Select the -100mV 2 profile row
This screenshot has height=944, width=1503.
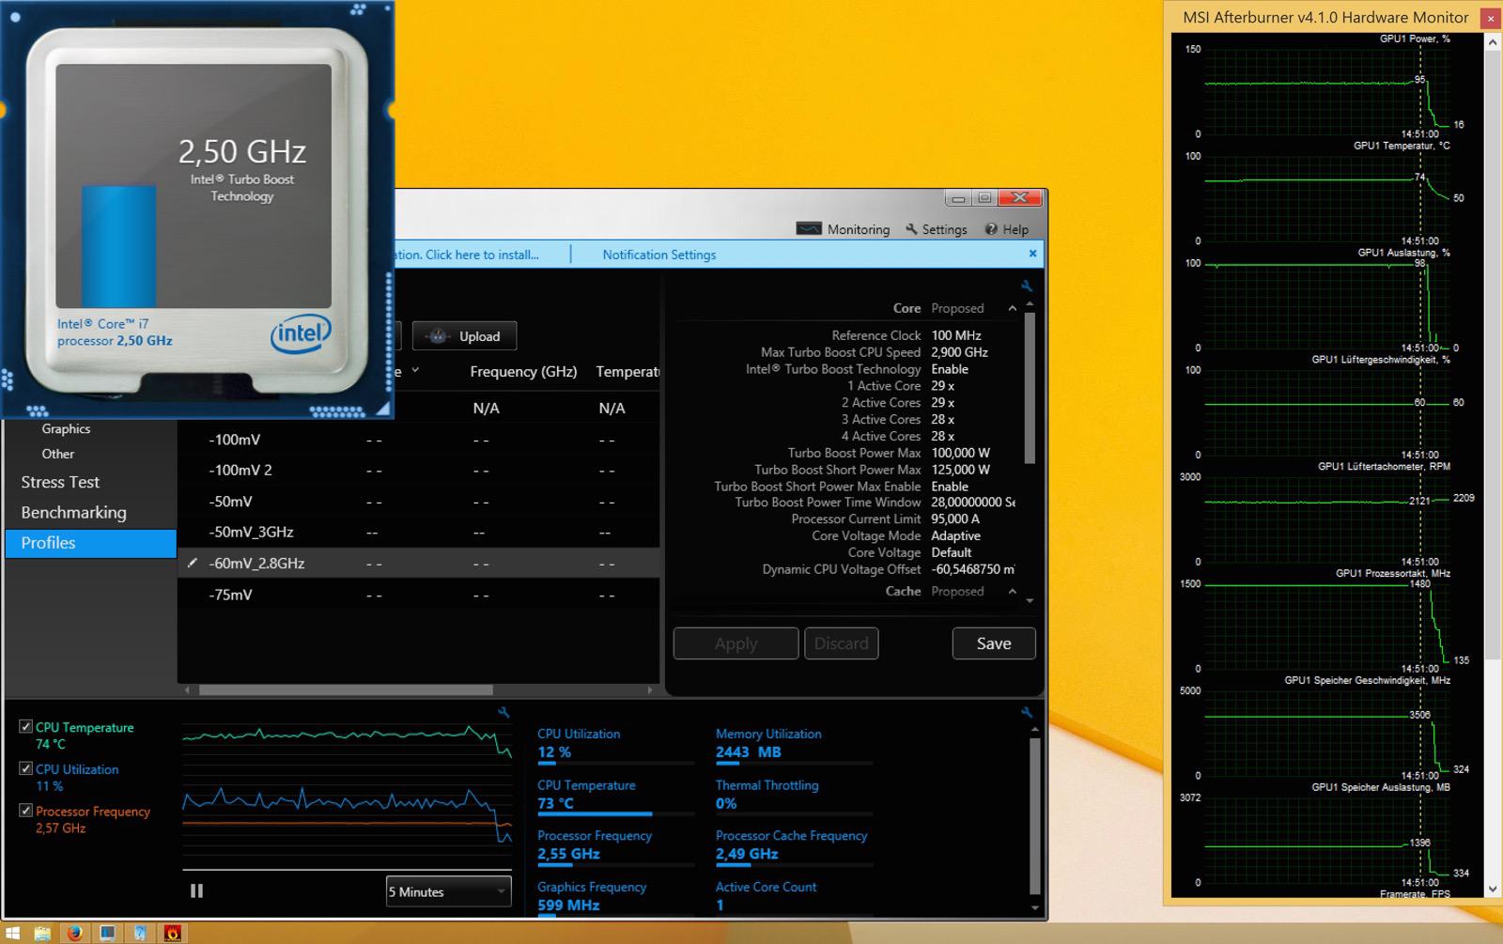pyautogui.click(x=418, y=471)
